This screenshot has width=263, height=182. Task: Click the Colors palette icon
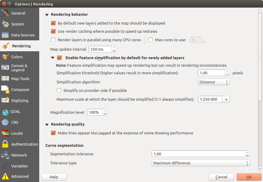point(5,57)
